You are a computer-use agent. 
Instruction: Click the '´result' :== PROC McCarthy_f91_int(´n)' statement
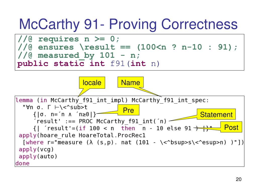point(100,121)
